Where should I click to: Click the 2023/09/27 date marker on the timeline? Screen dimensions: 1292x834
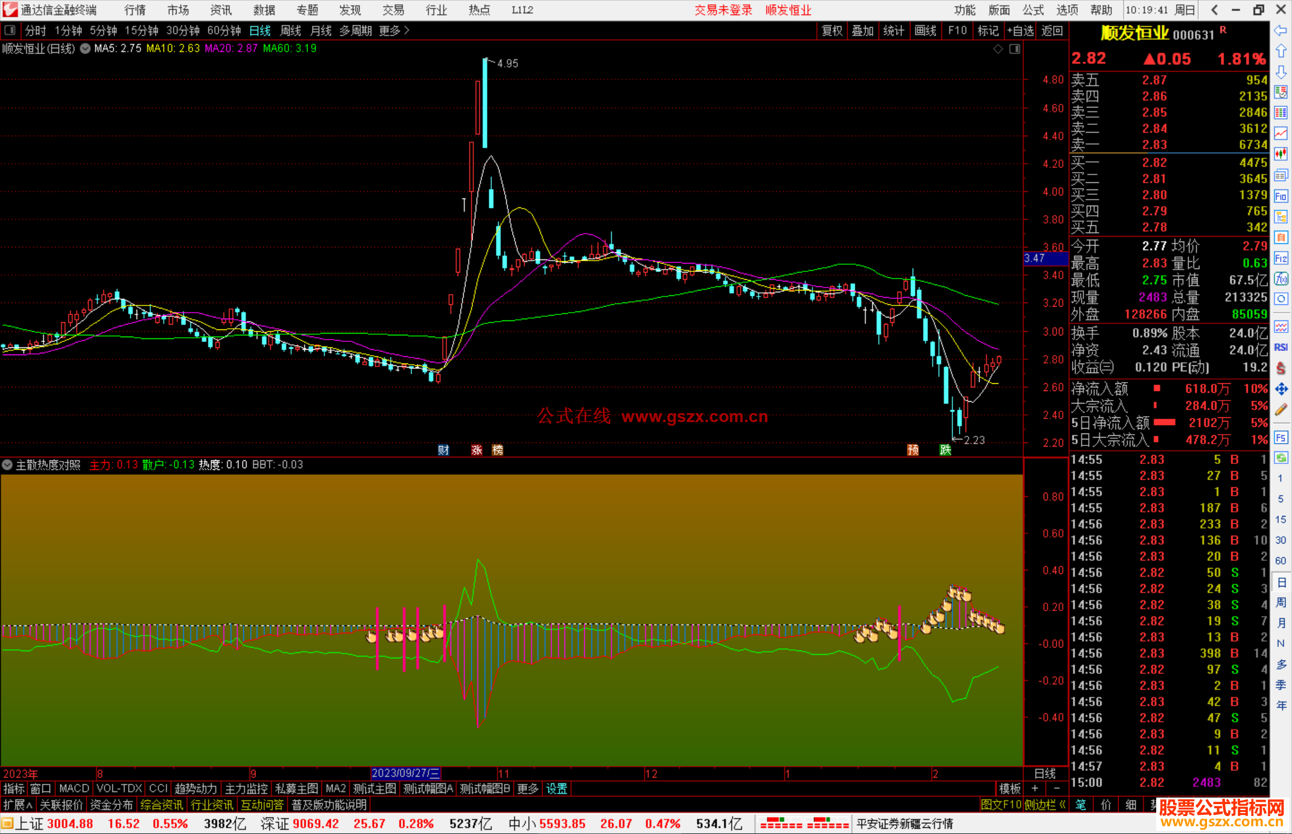[406, 773]
